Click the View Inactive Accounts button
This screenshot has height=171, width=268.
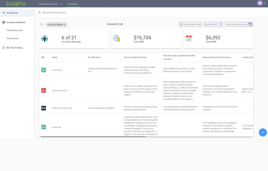[239, 24]
